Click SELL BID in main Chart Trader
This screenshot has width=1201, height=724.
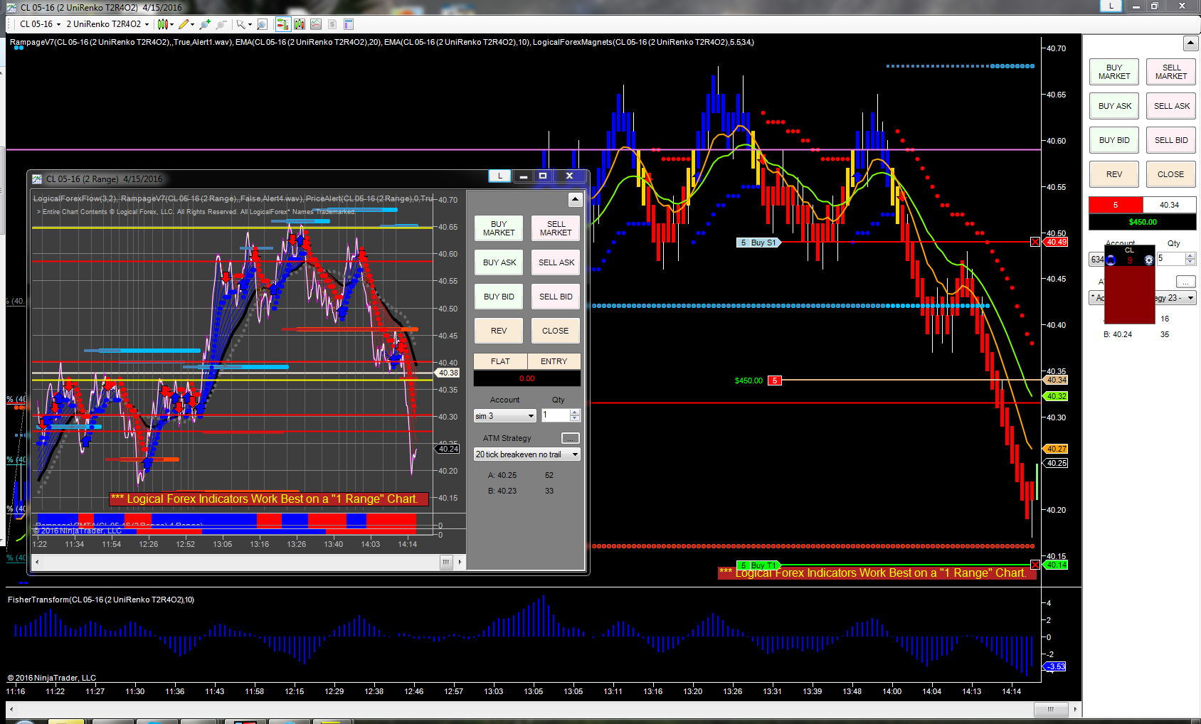pos(1171,140)
